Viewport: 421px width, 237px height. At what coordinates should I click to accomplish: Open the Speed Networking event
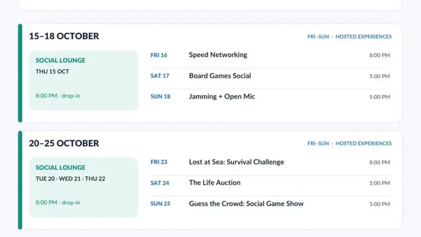270,55
